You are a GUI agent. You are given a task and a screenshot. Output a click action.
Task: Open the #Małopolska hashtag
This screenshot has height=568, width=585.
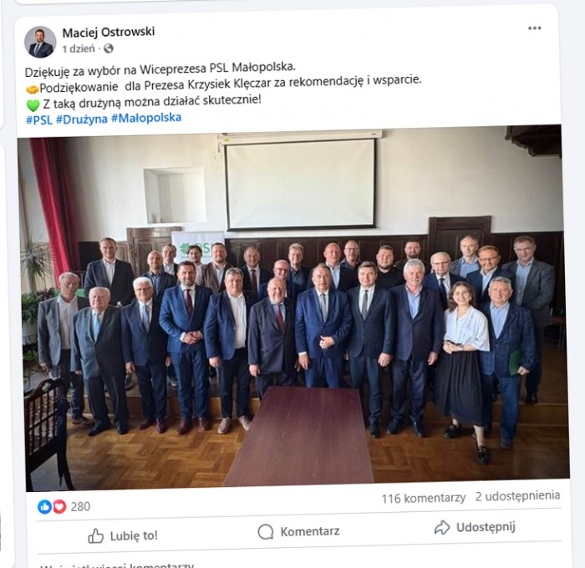(x=146, y=118)
